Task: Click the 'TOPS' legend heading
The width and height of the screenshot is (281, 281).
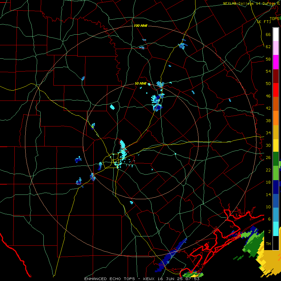Action: 274,19
